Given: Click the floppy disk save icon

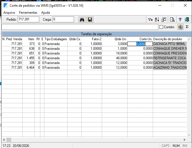Looking at the screenshot, I should pyautogui.click(x=90, y=20).
